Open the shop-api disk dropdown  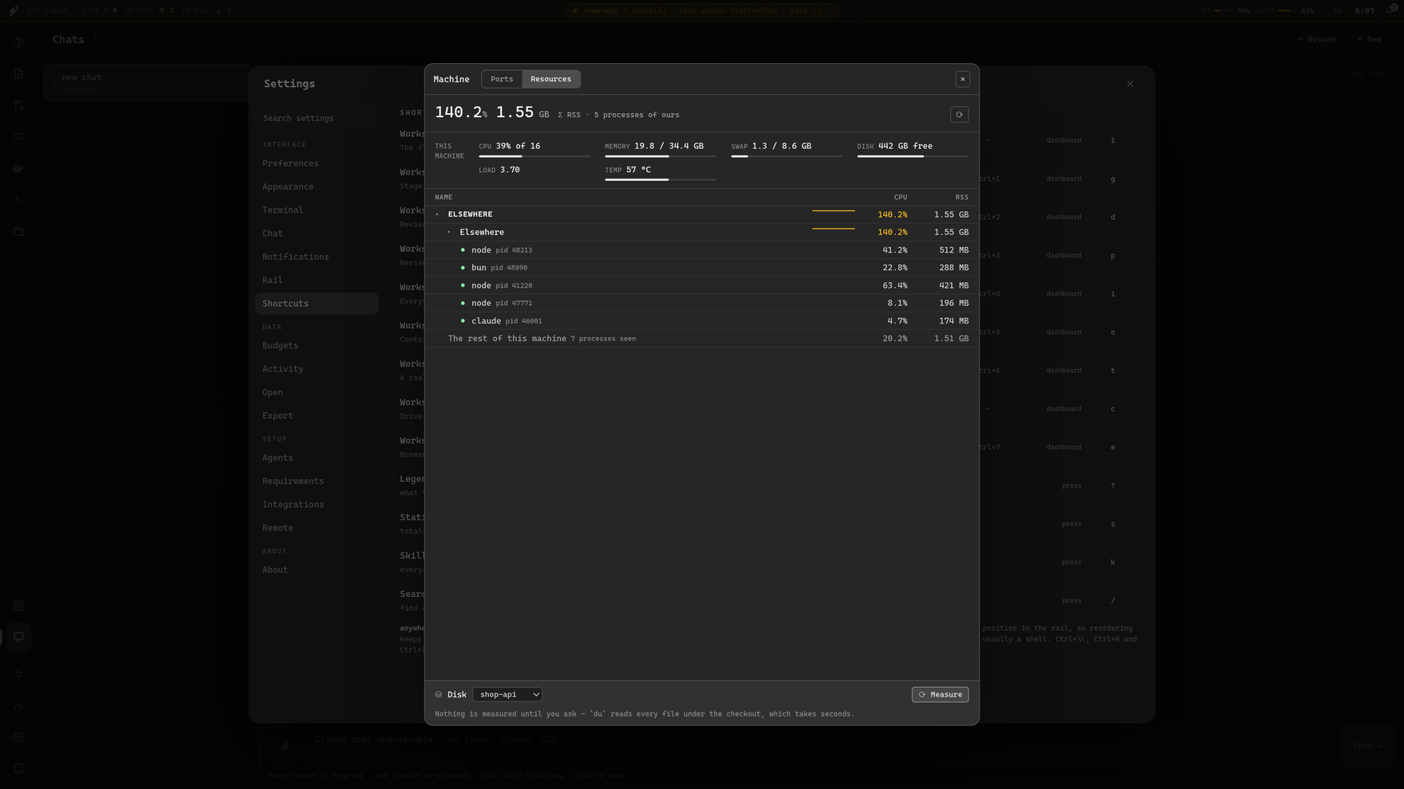point(507,694)
